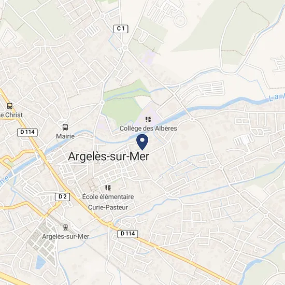
Task: Click the D 2 road shield
Action: pyautogui.click(x=63, y=197)
